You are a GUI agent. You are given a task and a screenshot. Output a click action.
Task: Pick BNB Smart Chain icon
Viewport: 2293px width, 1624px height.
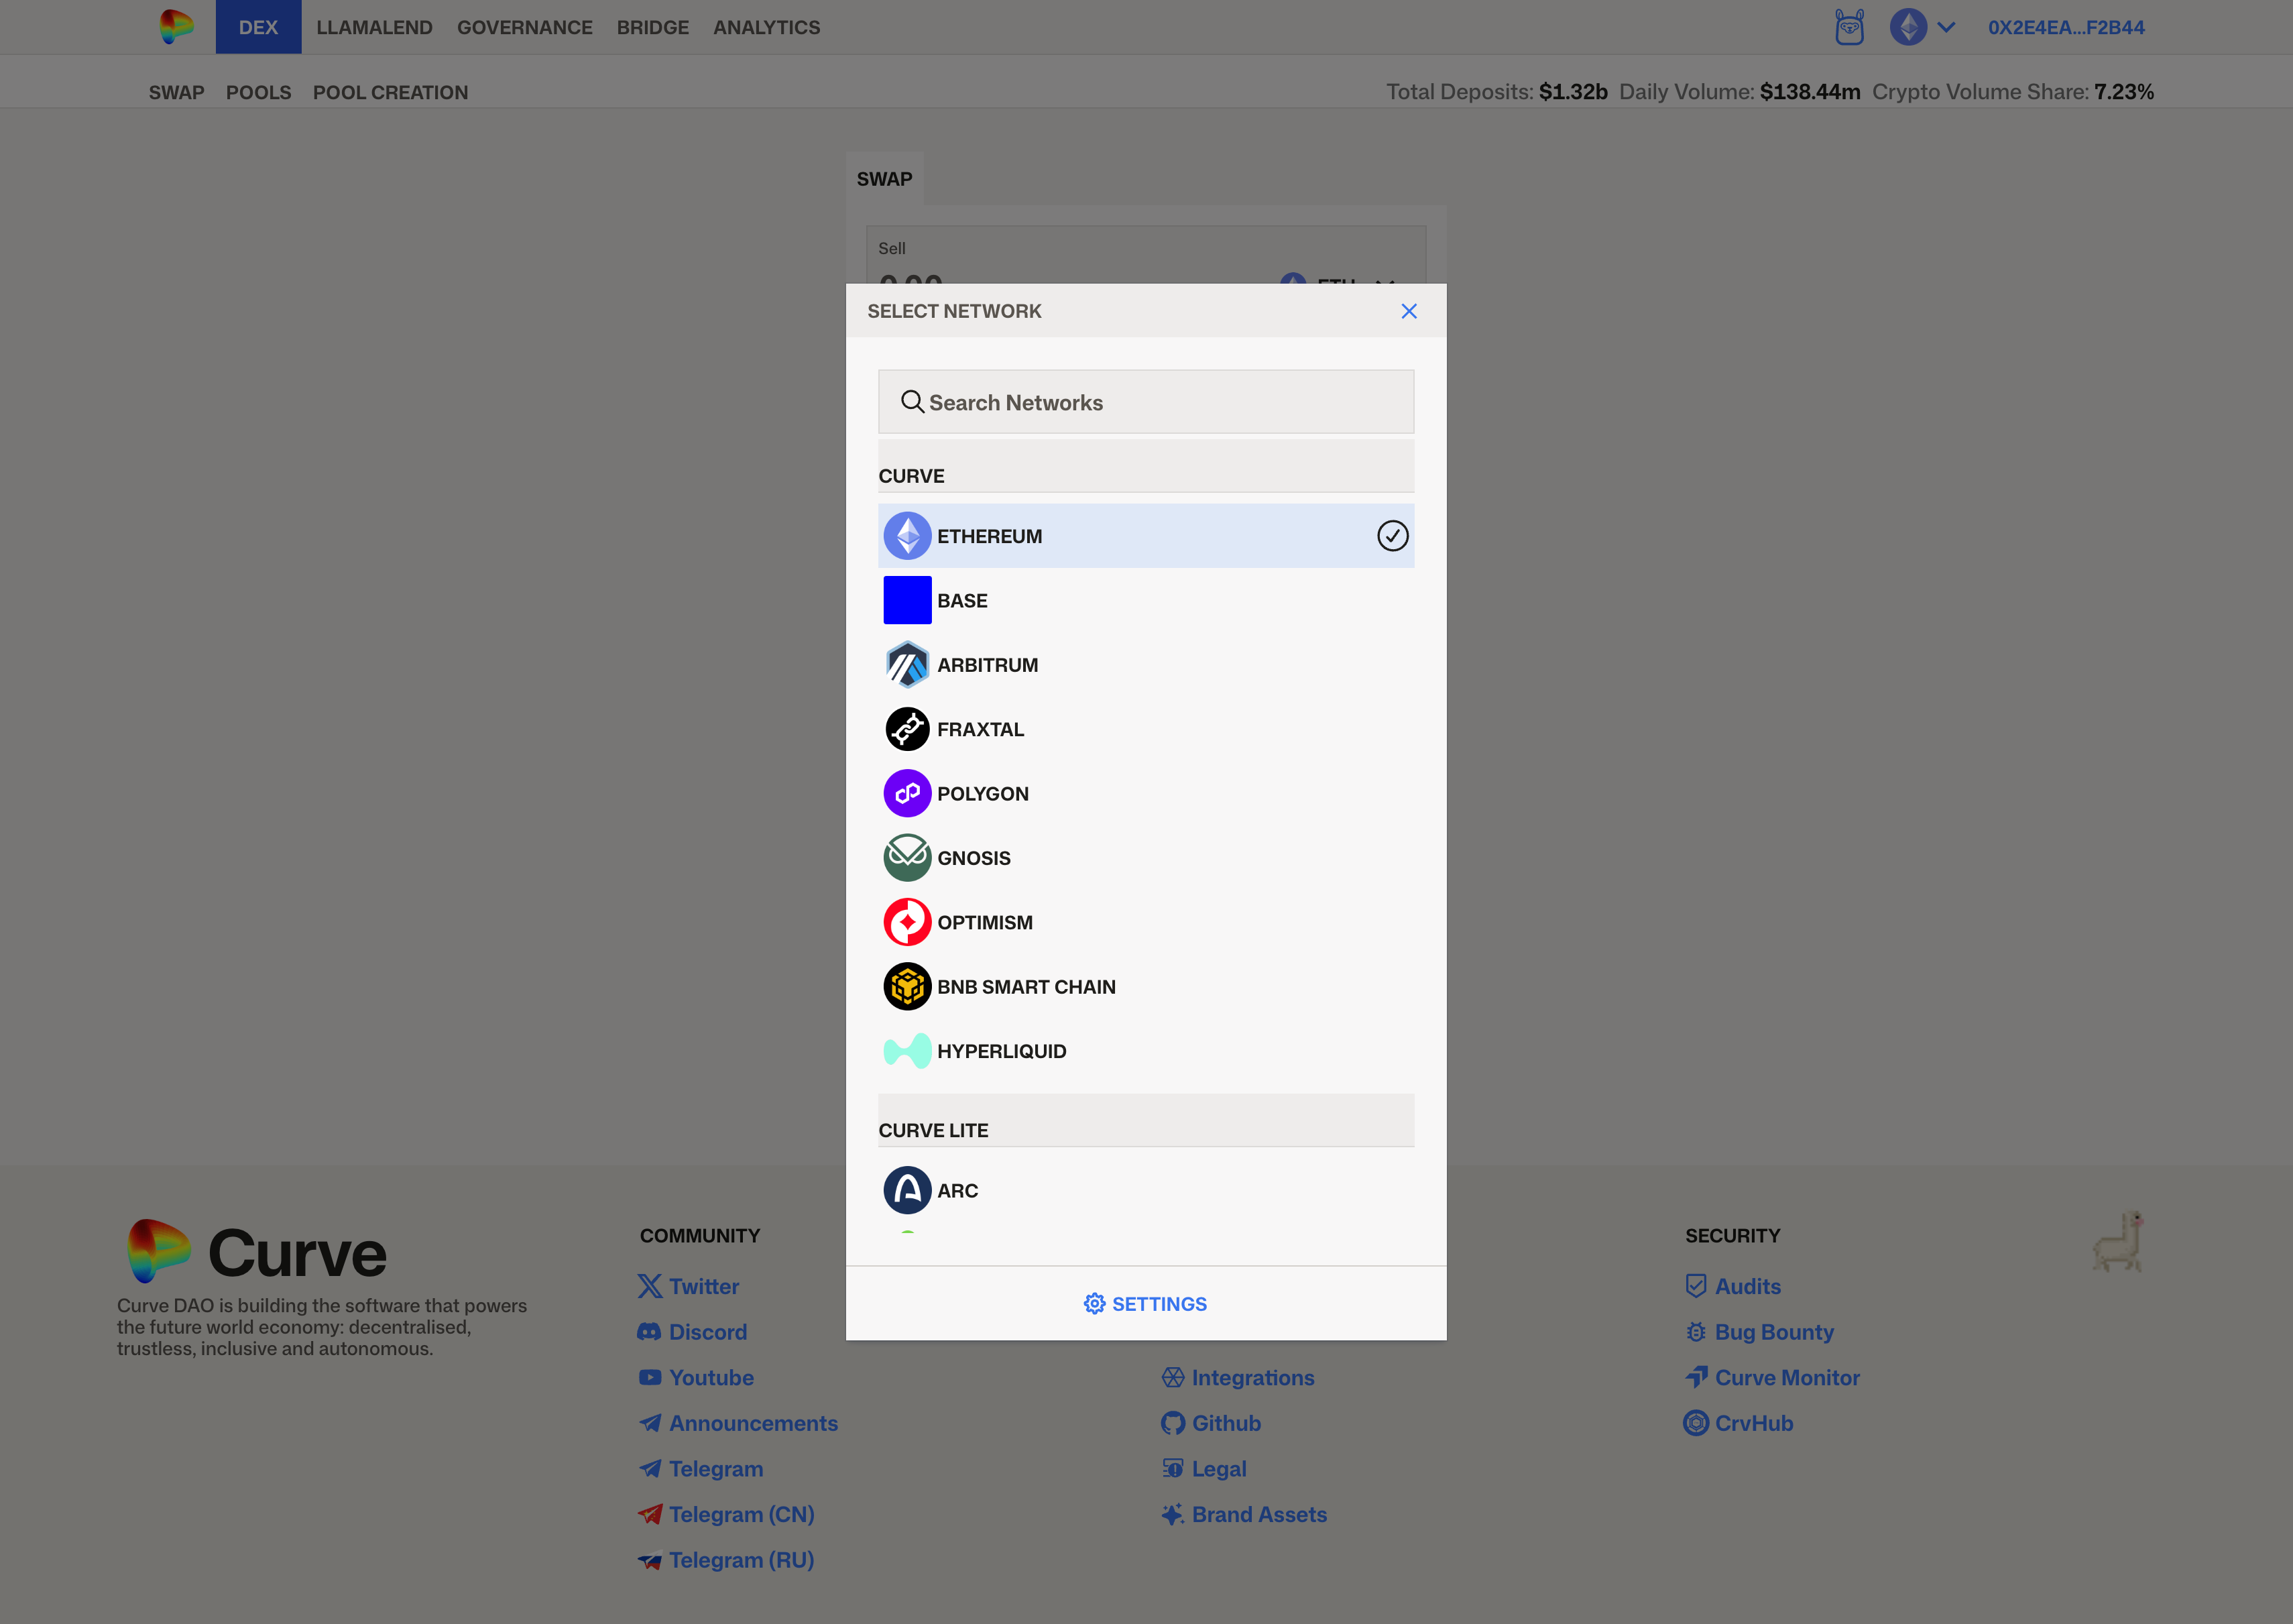pos(907,986)
